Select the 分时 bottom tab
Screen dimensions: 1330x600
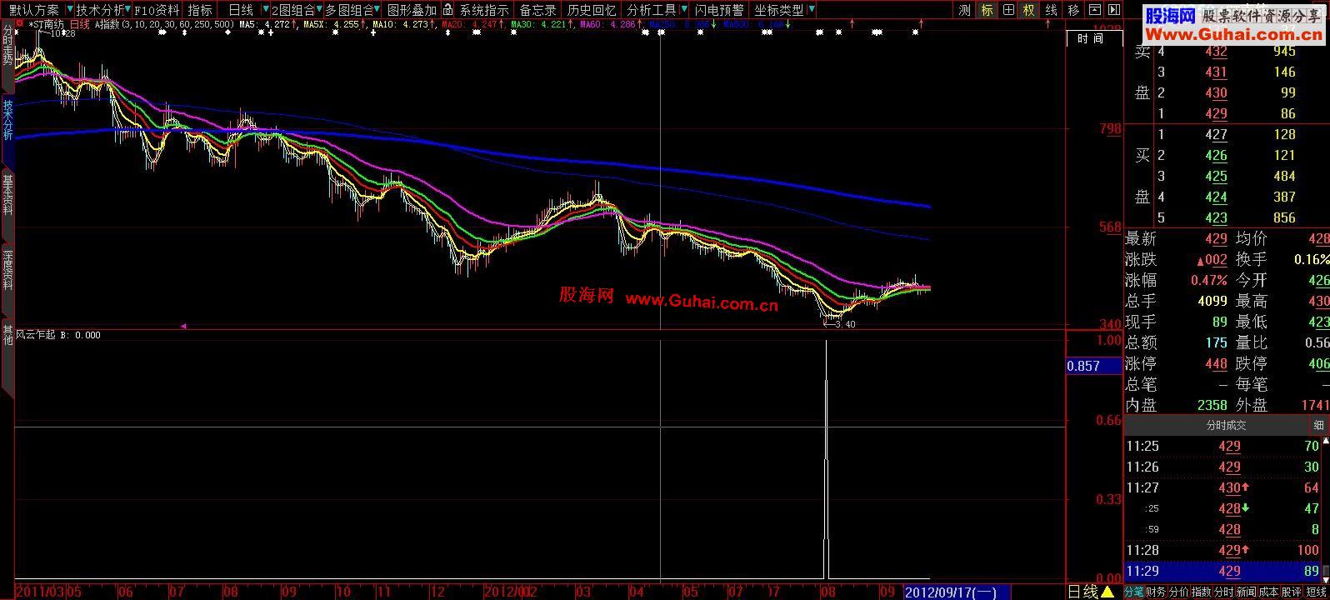pyautogui.click(x=1223, y=592)
